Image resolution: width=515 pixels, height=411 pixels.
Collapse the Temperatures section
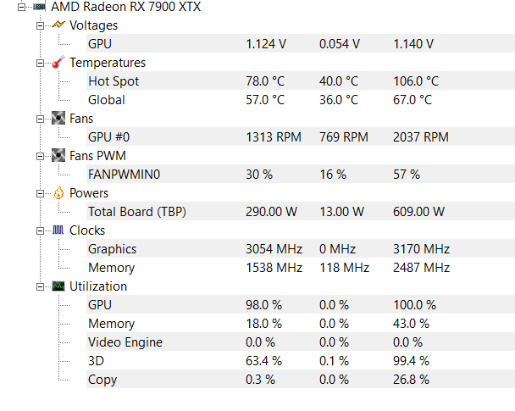pos(40,63)
